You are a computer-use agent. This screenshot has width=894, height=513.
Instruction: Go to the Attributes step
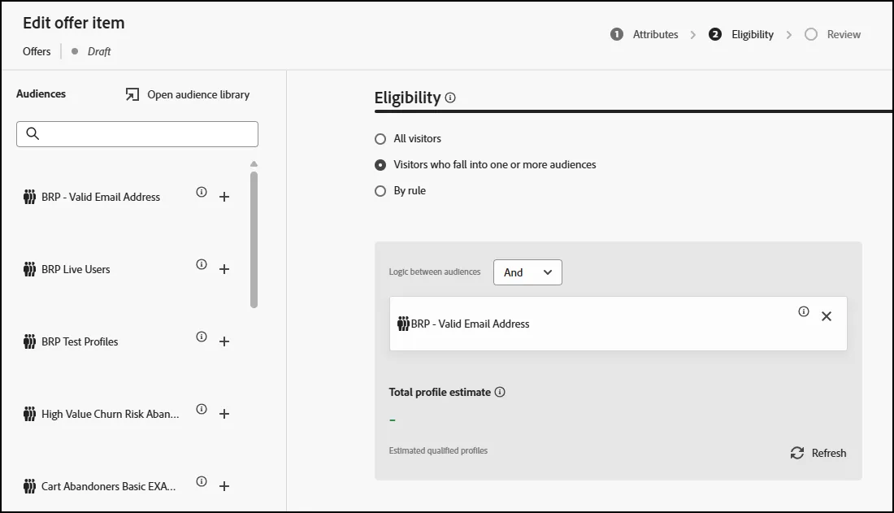coord(644,35)
